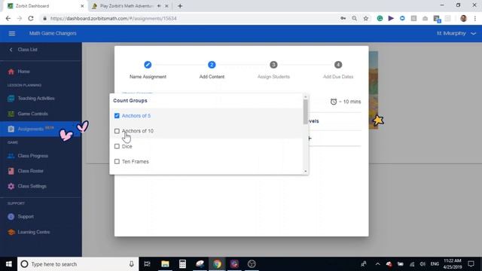Screen dimensions: 482x271
Task: Click the Name Assignment step pencil icon
Action: [x=148, y=65]
